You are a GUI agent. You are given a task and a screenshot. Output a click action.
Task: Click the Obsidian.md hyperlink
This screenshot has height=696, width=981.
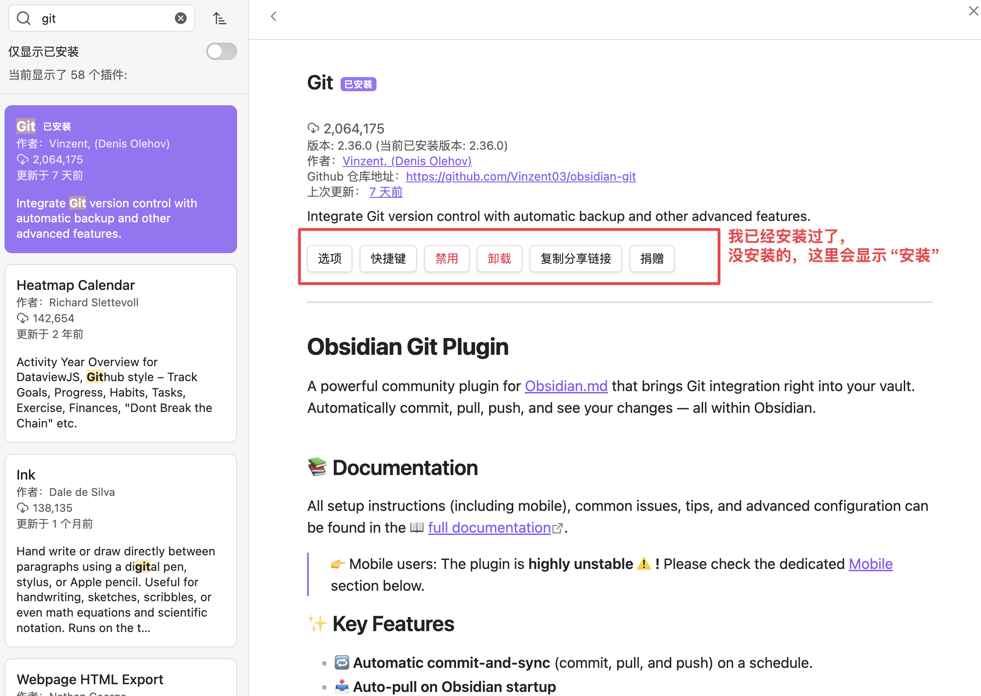pyautogui.click(x=566, y=386)
